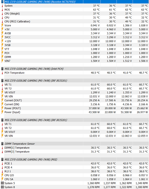Click the thermometer icon beside PCIE 4
Screen dimensions: 149x189
tap(2, 167)
